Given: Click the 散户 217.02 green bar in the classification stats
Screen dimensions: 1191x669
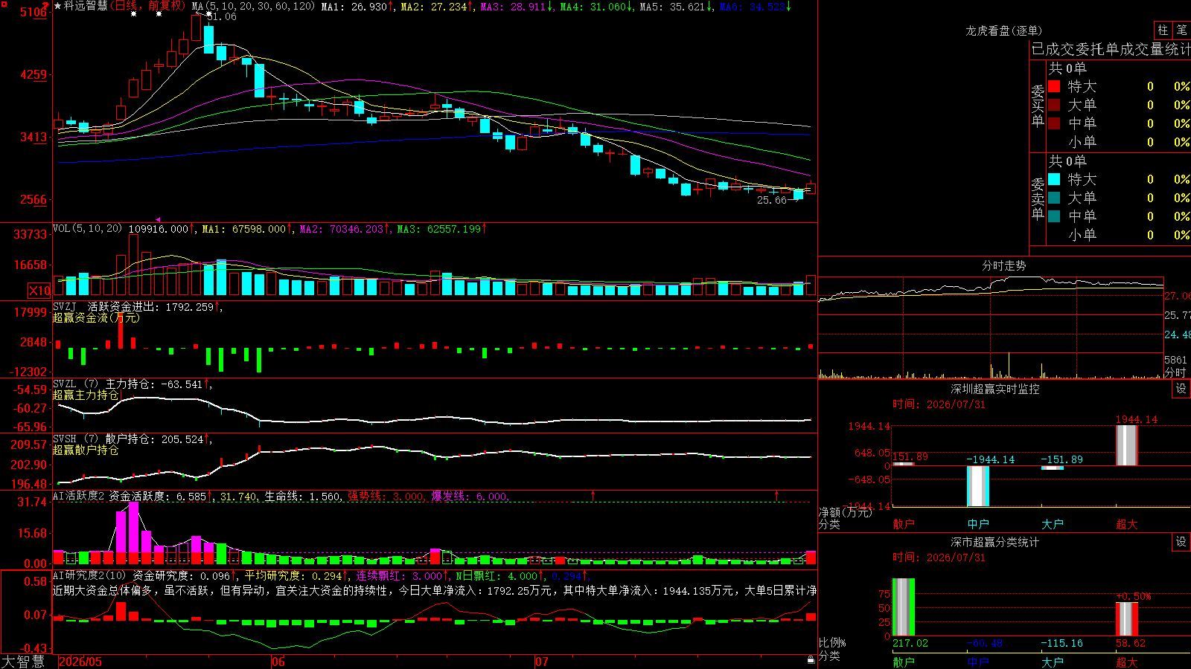Looking at the screenshot, I should [x=904, y=607].
